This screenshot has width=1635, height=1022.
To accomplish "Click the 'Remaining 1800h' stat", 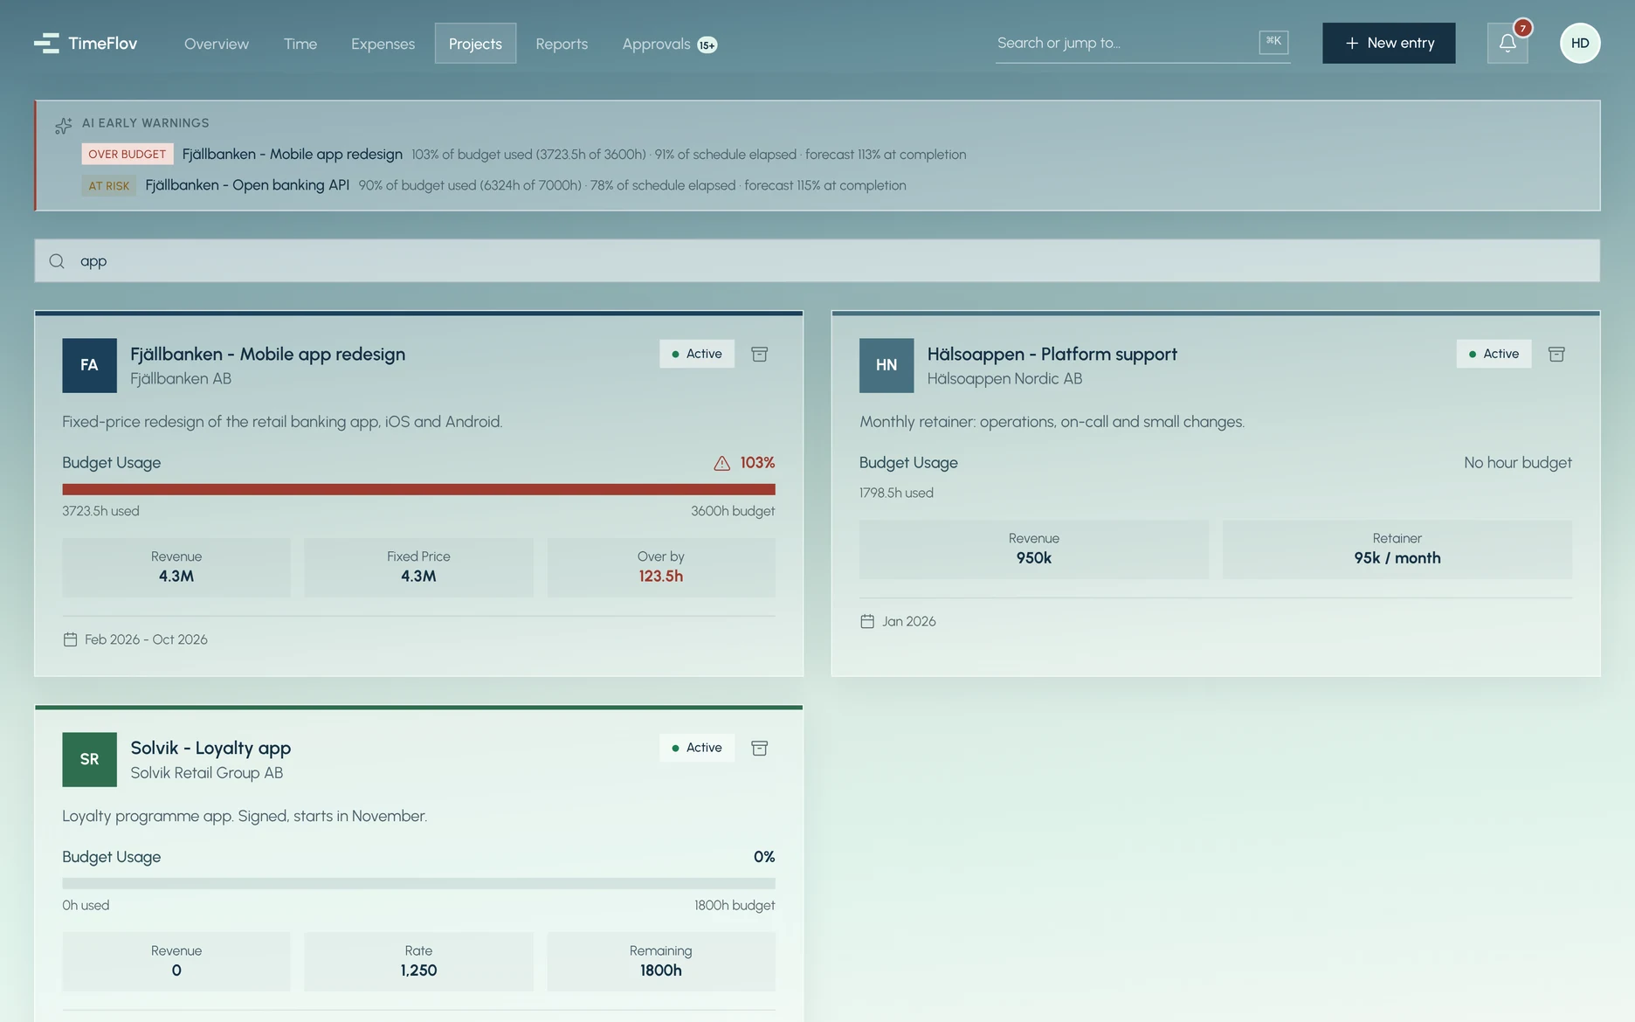I will click(x=661, y=962).
